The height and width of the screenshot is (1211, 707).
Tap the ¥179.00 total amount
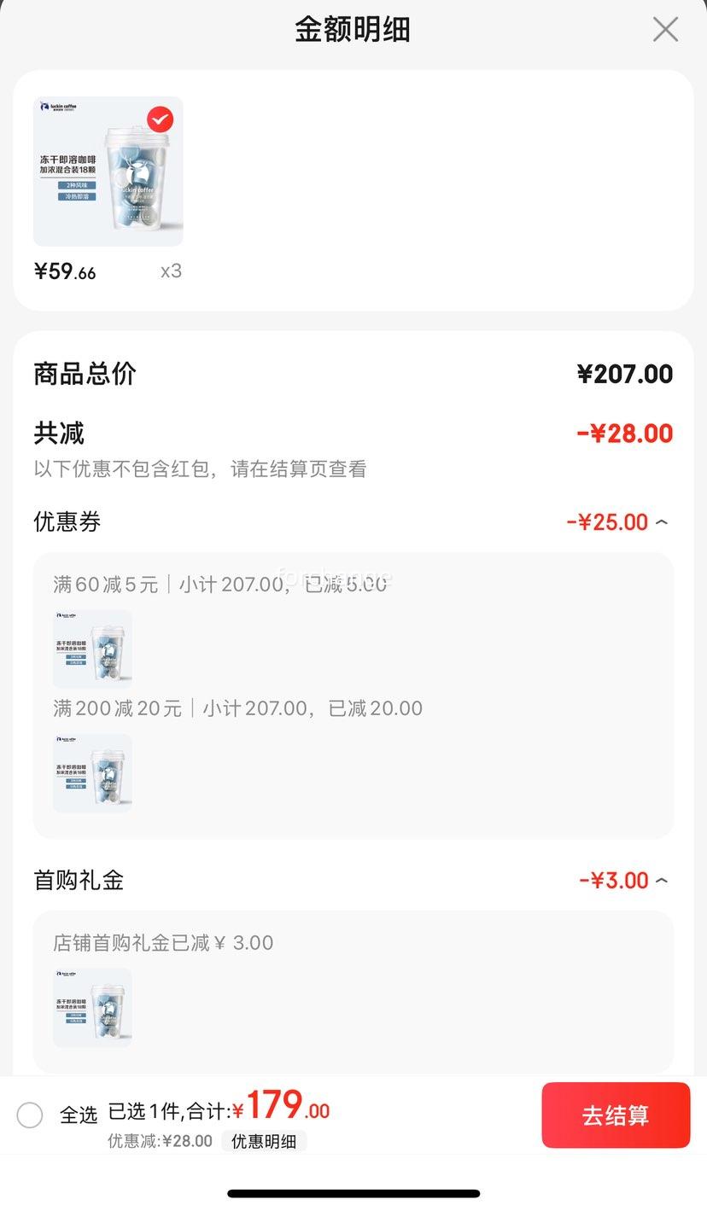[x=281, y=1107]
